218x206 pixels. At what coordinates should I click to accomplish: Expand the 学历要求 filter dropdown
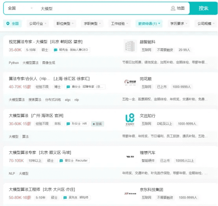click(179, 24)
